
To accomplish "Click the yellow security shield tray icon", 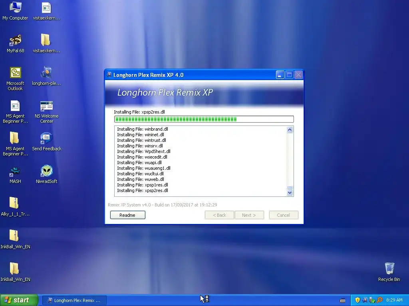I will click(x=357, y=300).
